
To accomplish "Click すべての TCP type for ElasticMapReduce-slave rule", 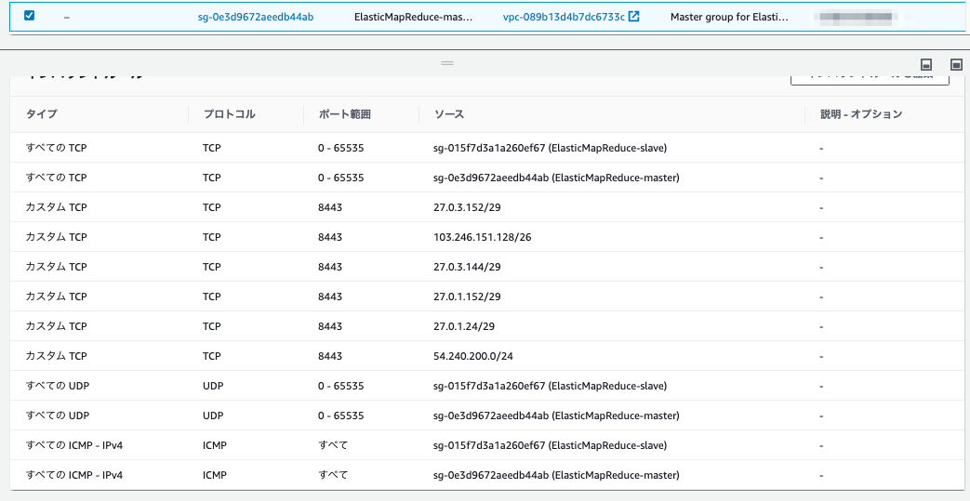I will [x=57, y=149].
